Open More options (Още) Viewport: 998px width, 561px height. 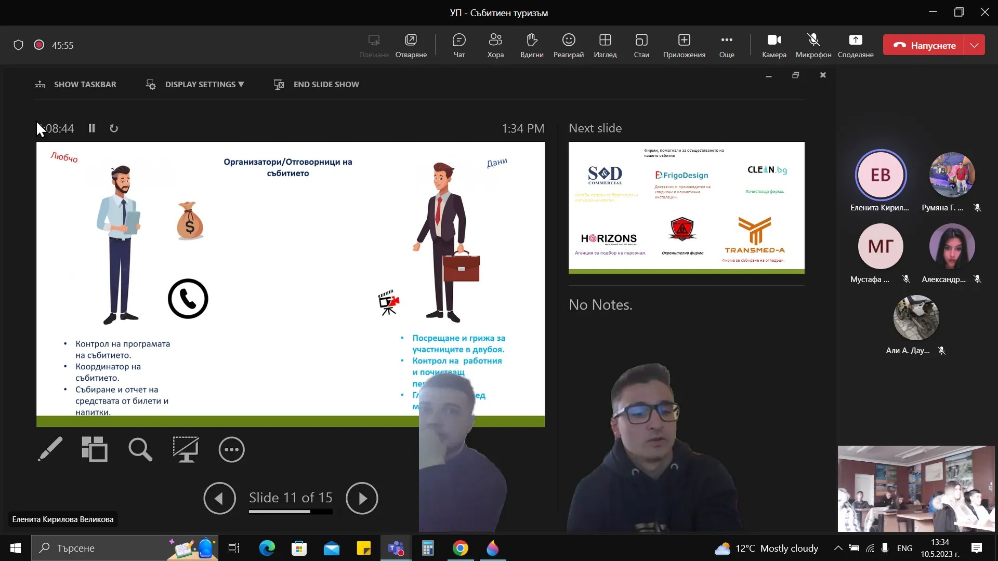727,46
